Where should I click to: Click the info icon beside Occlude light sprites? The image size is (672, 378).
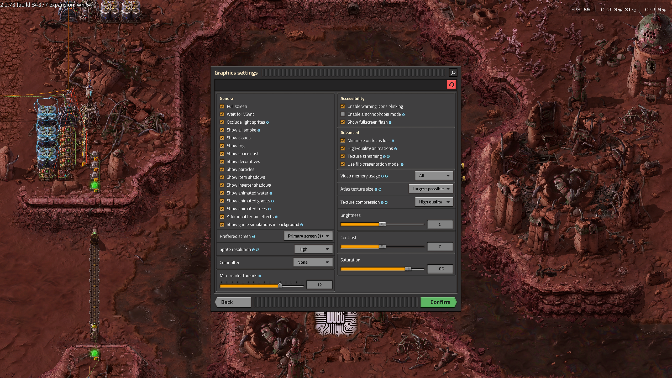tap(267, 122)
